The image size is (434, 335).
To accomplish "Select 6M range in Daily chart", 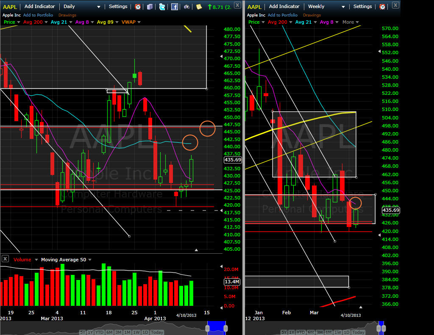I will coord(109,332).
